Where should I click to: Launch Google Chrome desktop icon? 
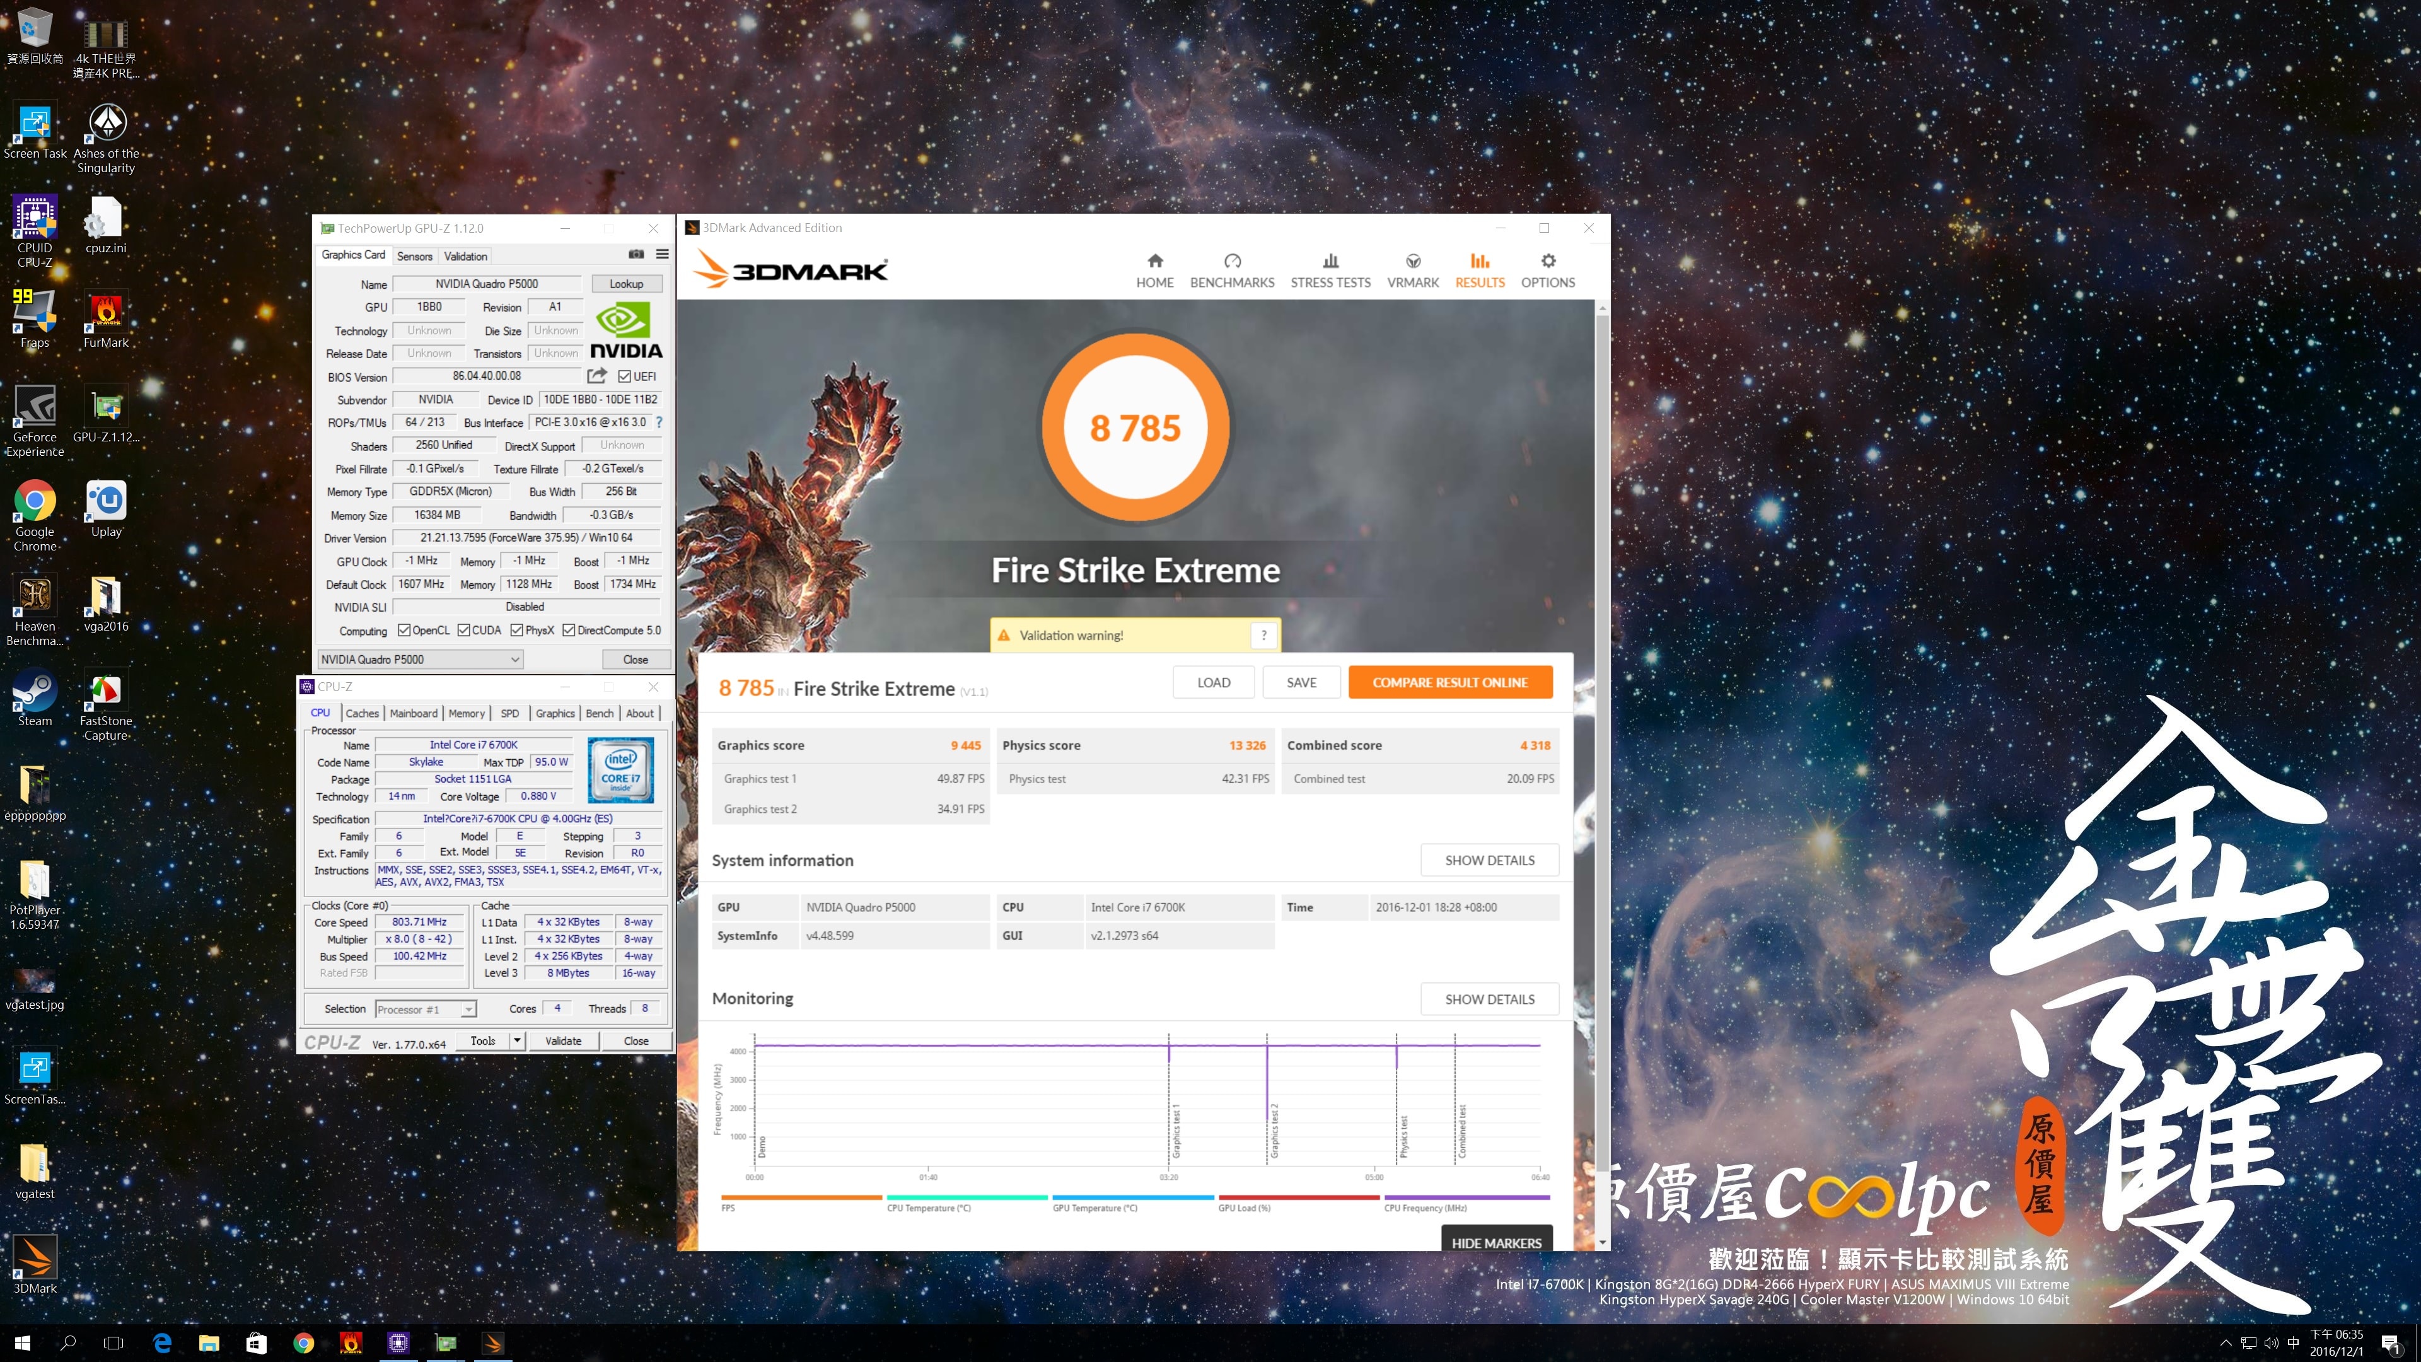click(x=35, y=515)
